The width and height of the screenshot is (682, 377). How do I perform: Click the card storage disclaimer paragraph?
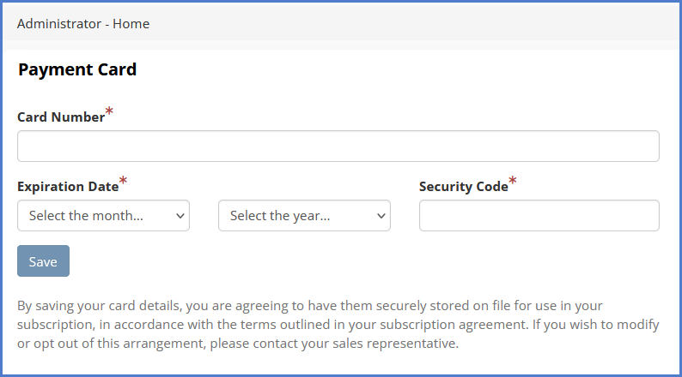[338, 325]
